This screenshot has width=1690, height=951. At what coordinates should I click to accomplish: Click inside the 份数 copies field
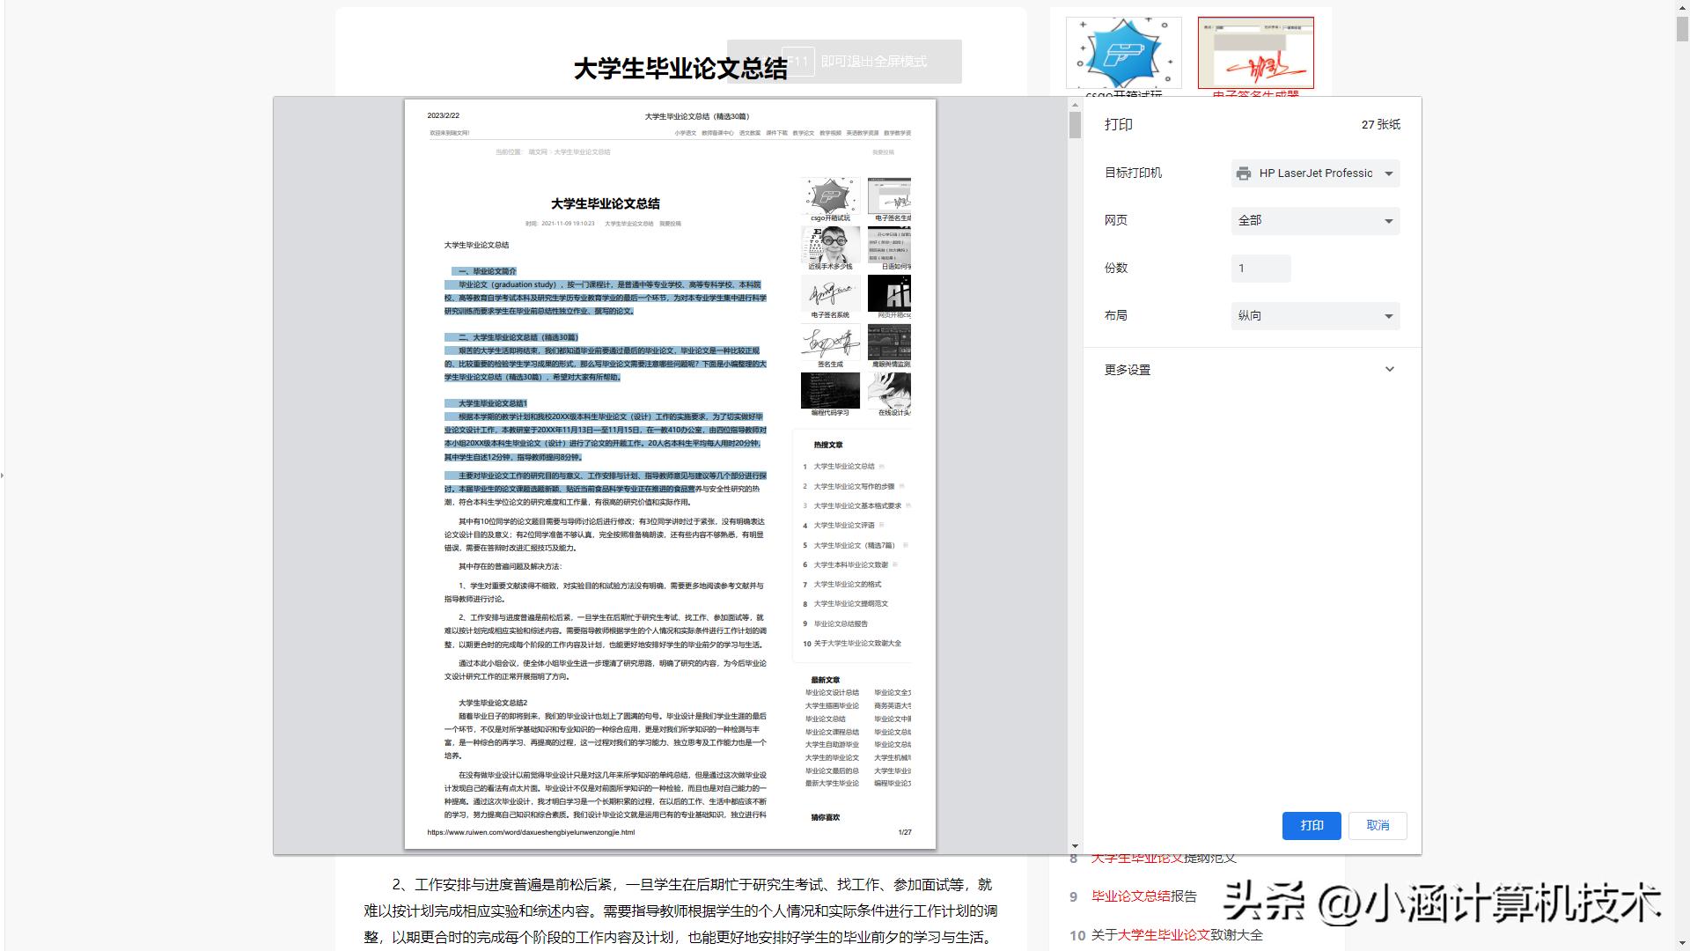click(x=1260, y=268)
